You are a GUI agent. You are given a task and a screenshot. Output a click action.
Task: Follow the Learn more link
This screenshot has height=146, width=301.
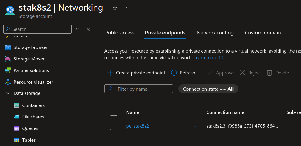205,58
